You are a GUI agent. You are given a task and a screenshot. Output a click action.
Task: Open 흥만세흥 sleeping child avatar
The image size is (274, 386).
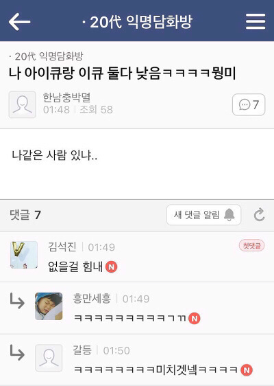[49, 306]
